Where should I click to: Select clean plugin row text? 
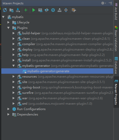click(x=66, y=39)
